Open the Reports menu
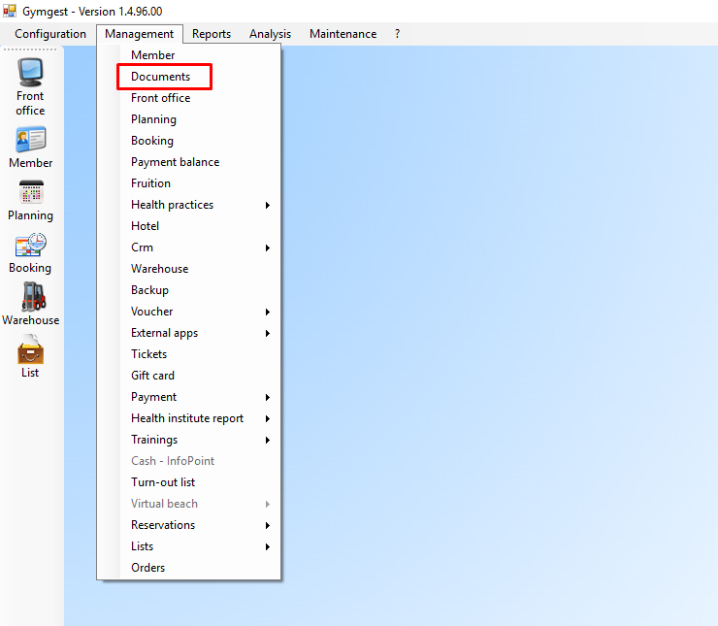718x626 pixels. [212, 34]
